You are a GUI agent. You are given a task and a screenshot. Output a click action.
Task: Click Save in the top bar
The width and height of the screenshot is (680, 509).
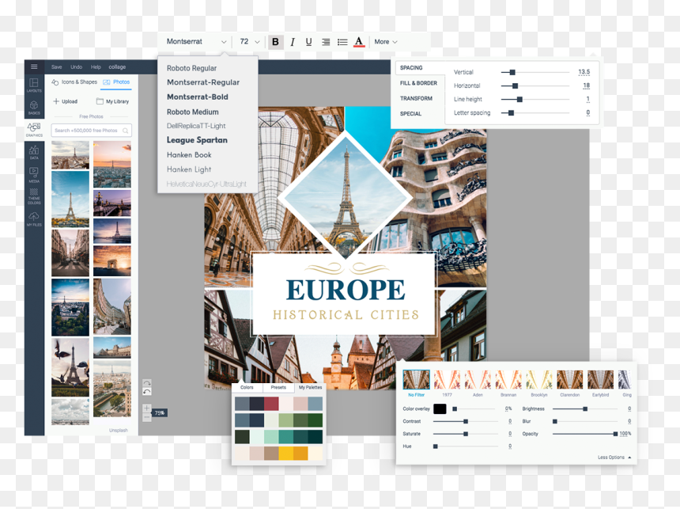click(56, 66)
